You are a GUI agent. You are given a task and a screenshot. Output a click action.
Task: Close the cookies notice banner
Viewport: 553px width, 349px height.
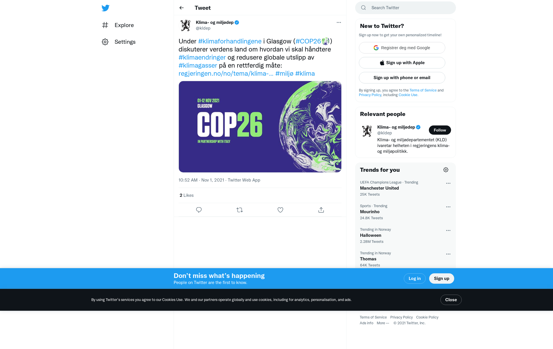(451, 300)
